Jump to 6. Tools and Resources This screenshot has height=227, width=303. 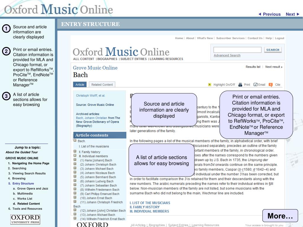pyautogui.click(x=25, y=209)
